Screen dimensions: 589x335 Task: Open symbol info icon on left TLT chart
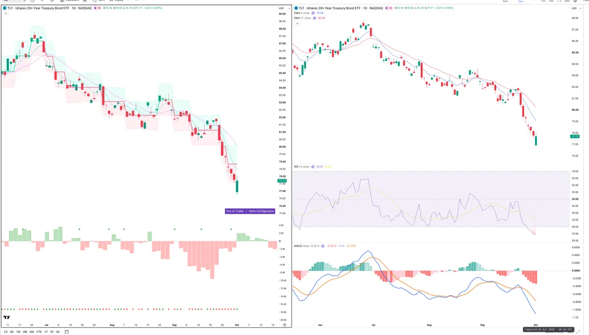coord(4,8)
